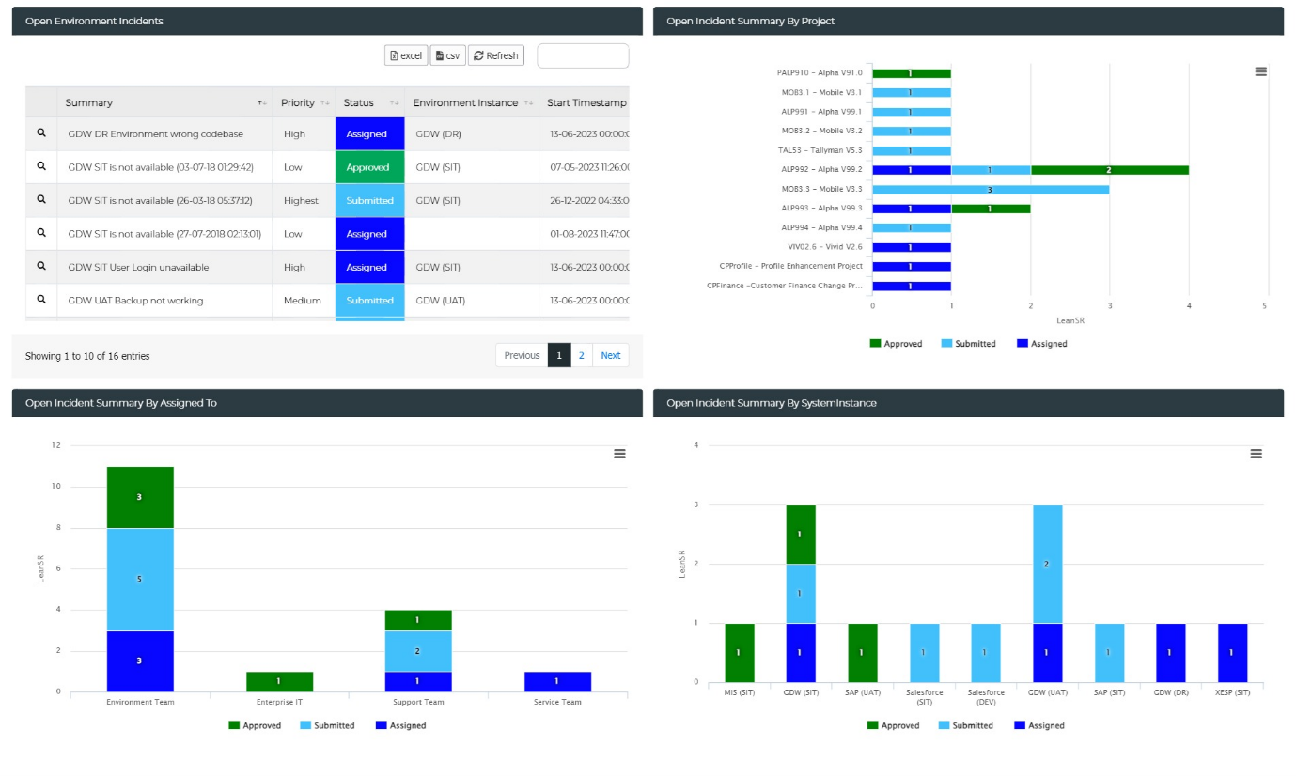Click green Enterprise IT bar
Image resolution: width=1296 pixels, height=776 pixels.
coord(278,681)
